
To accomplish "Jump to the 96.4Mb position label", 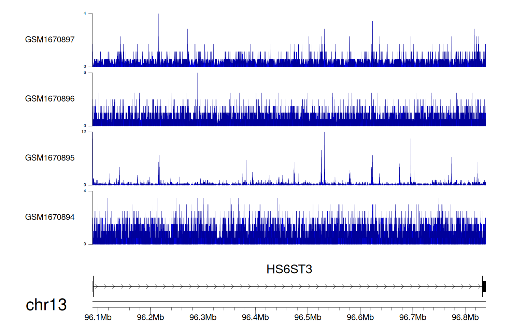I will coord(255,318).
